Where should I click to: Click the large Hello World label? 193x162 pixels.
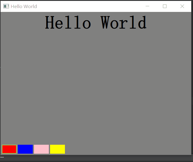point(96,22)
